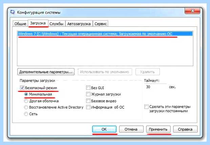210x145 pixels.
Task: Select the Загрузка tab
Action: tap(38, 23)
